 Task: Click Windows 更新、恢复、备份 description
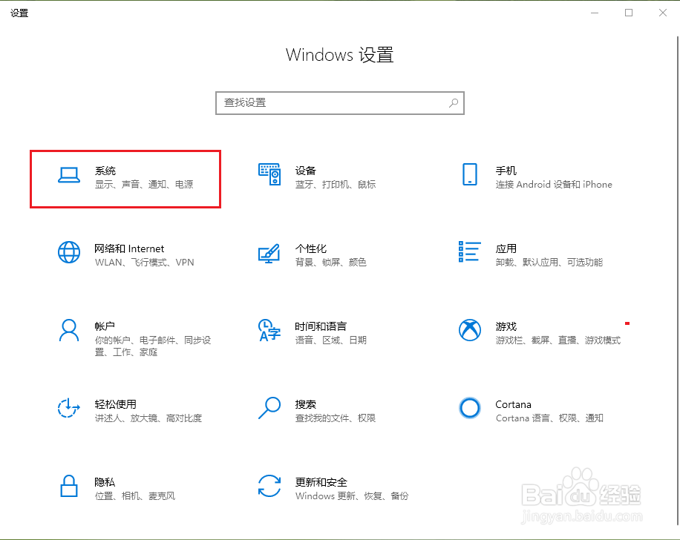[352, 495]
